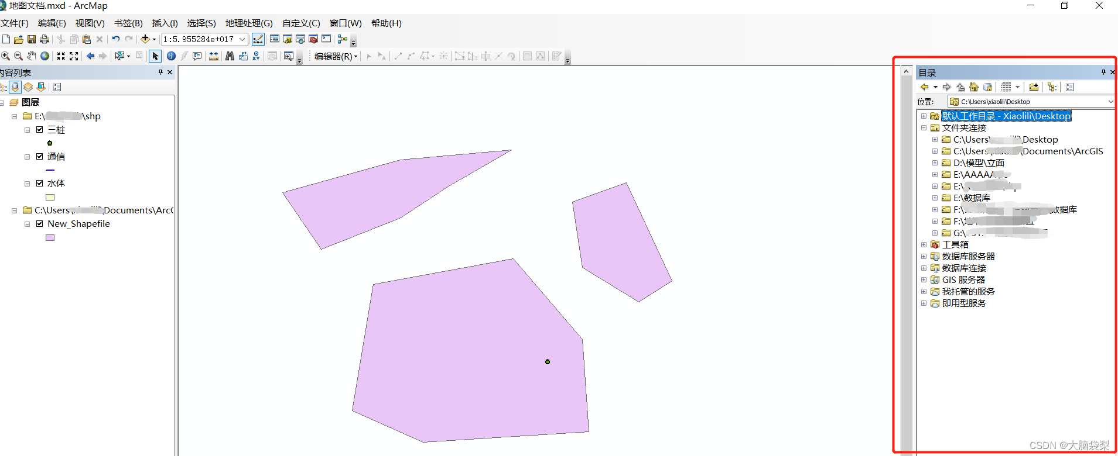This screenshot has width=1118, height=456.
Task: Open the 地理处理(G) menu
Action: [249, 23]
